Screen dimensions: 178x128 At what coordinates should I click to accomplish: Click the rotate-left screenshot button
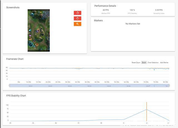point(77,13)
